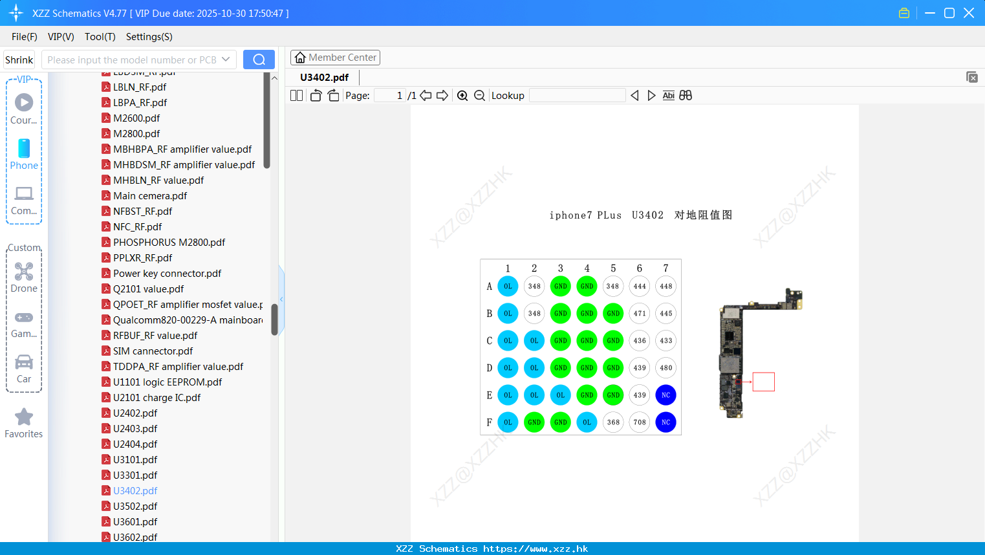
Task: Select the U3402.pdf document tab
Action: [324, 77]
